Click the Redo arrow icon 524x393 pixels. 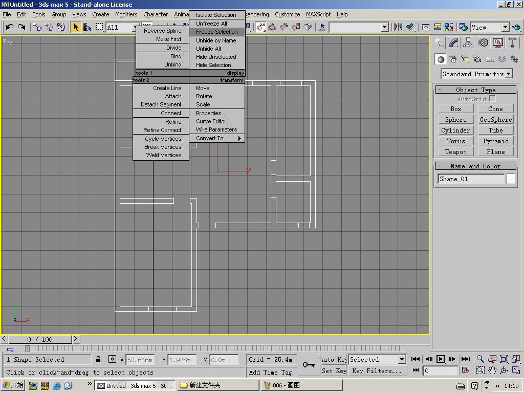(21, 27)
